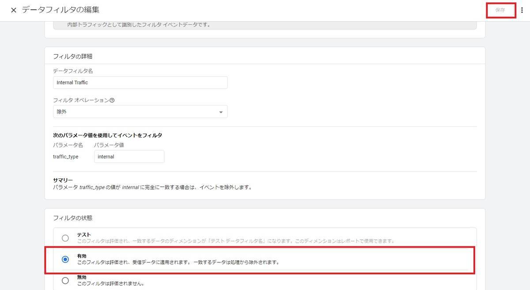The height and width of the screenshot is (290, 530).
Task: Click the フィルタの状態 section heading
Action: point(72,218)
